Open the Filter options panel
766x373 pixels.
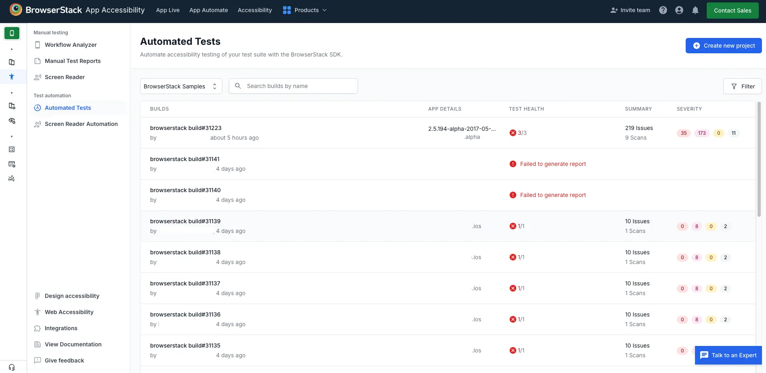[743, 86]
